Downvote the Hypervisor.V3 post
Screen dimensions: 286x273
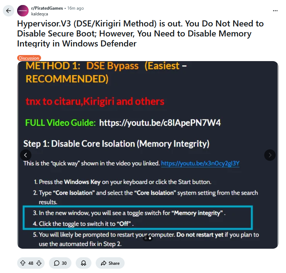tap(39, 263)
